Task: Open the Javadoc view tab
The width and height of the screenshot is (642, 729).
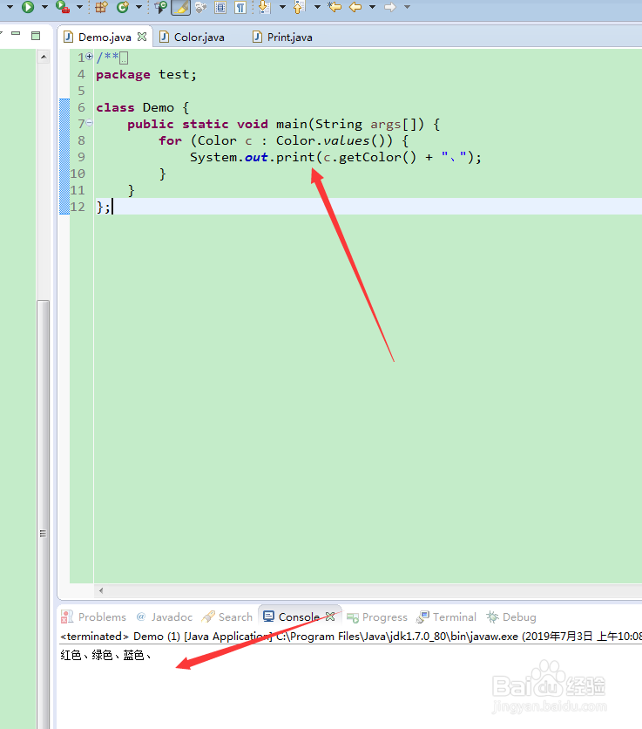Action: pyautogui.click(x=165, y=617)
